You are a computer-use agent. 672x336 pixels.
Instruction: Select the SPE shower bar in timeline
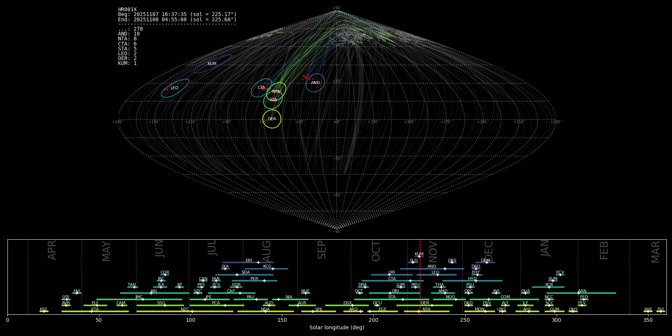(318, 311)
